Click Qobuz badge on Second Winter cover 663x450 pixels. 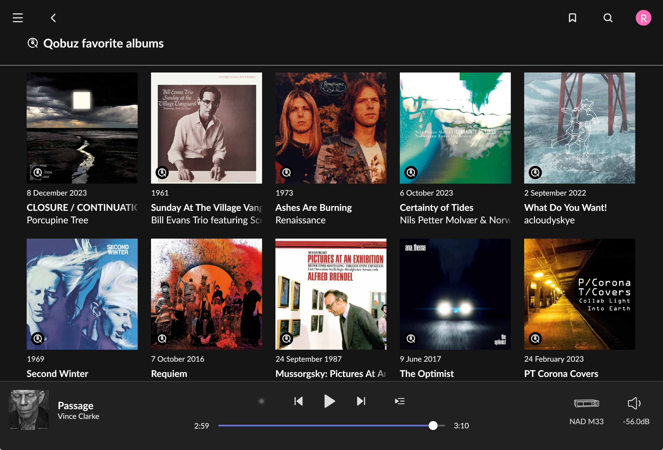pyautogui.click(x=38, y=339)
